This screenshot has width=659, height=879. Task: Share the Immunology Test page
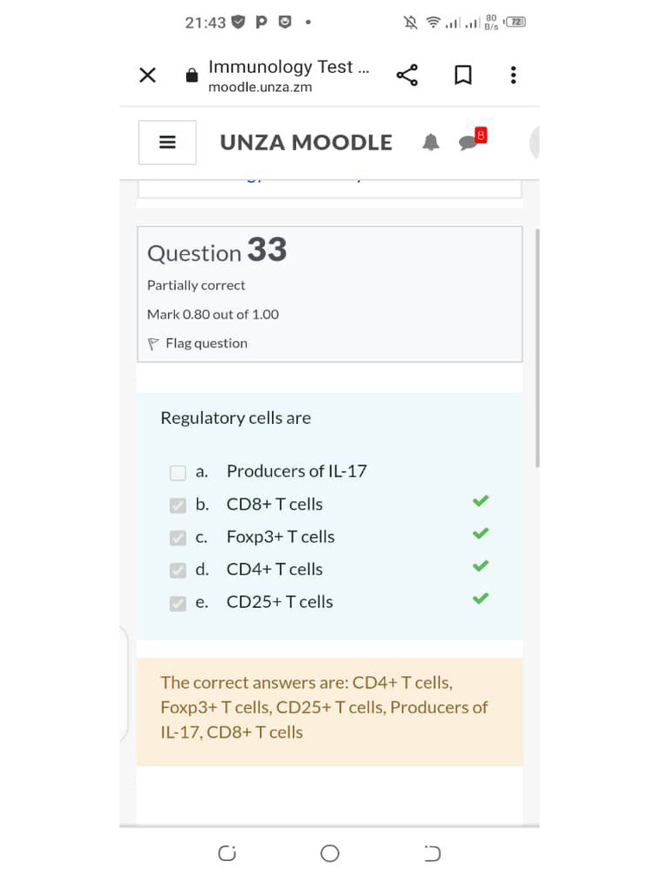[408, 76]
